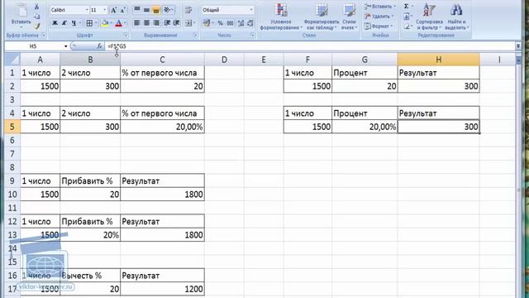Click the AutoSum sigma icon
529x298 pixels.
pyautogui.click(x=407, y=7)
